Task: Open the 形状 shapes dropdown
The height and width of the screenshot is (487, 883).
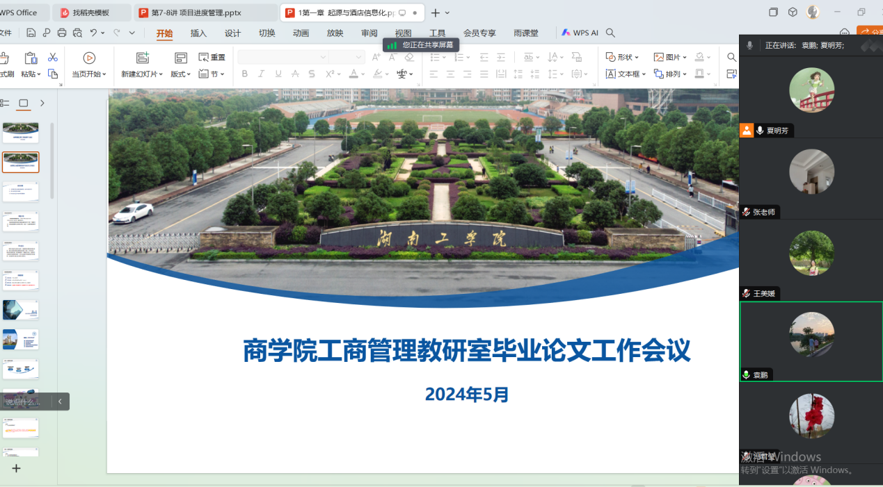Action: click(622, 57)
